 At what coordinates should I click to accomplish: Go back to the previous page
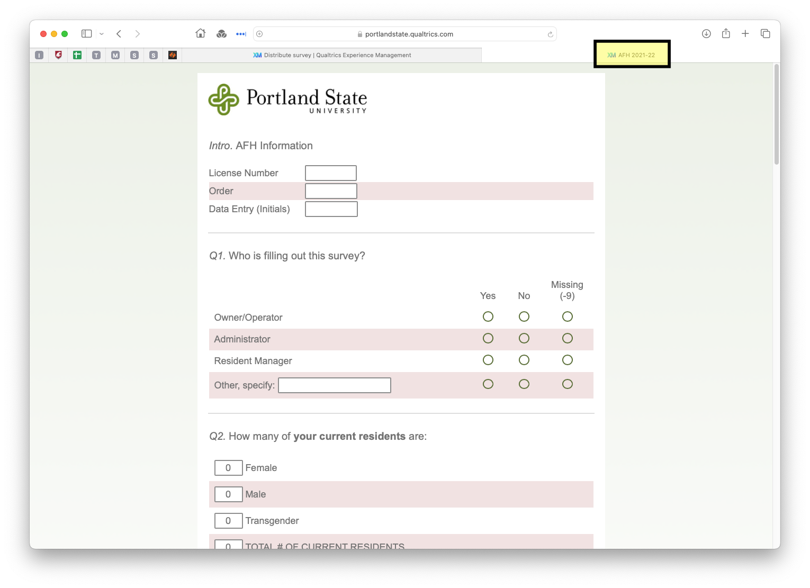coord(119,34)
